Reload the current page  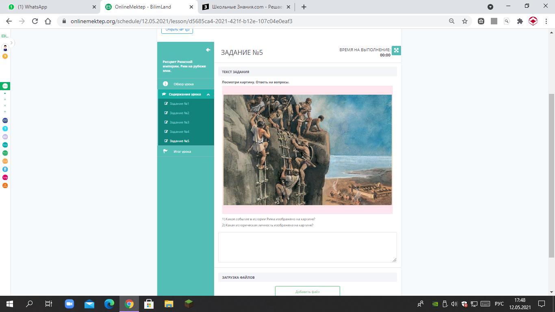35,21
